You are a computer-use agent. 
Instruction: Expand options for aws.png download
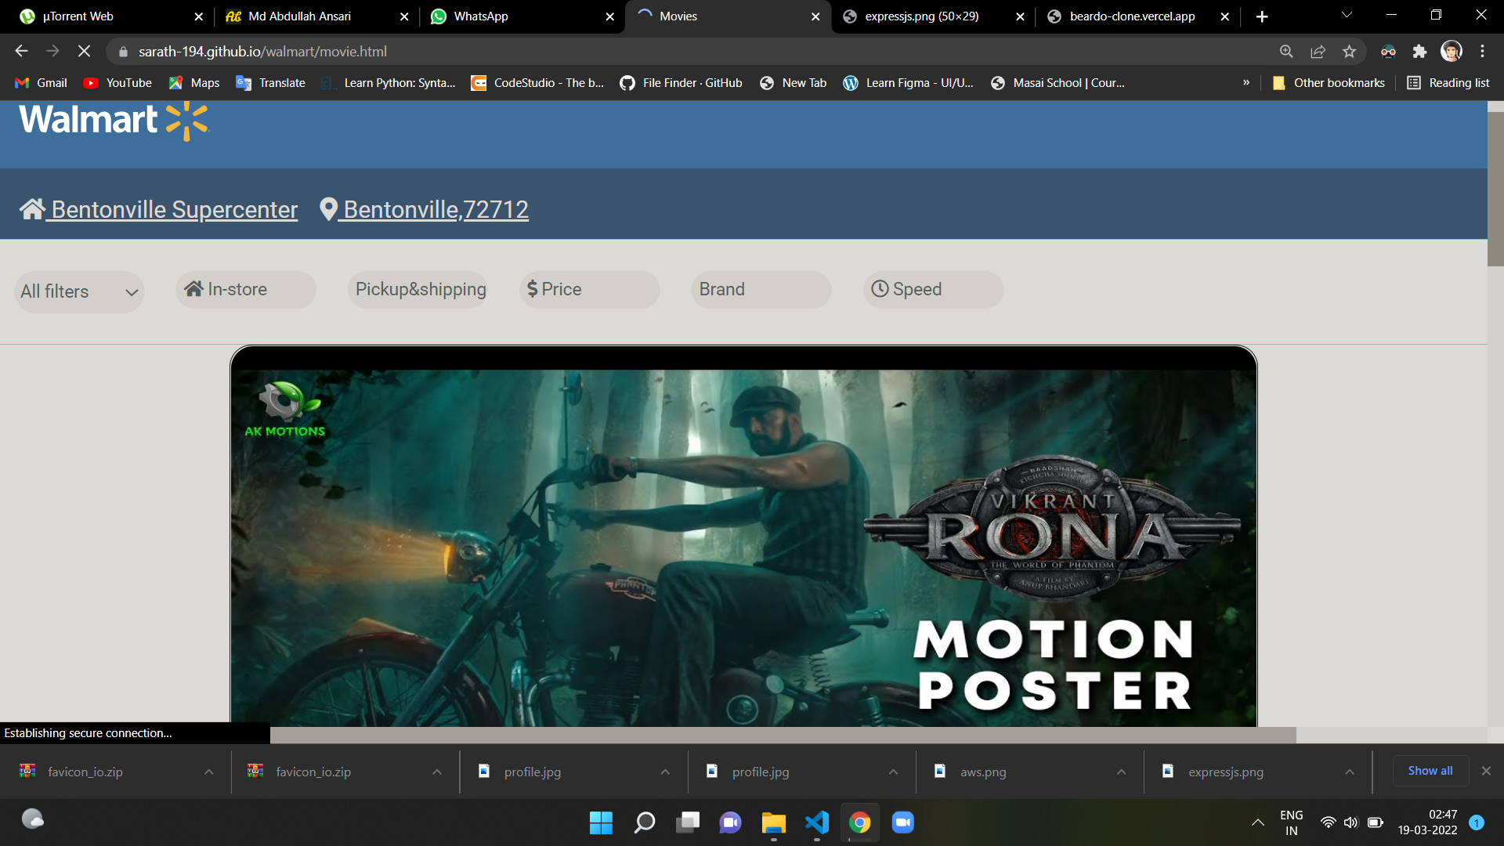click(1121, 772)
